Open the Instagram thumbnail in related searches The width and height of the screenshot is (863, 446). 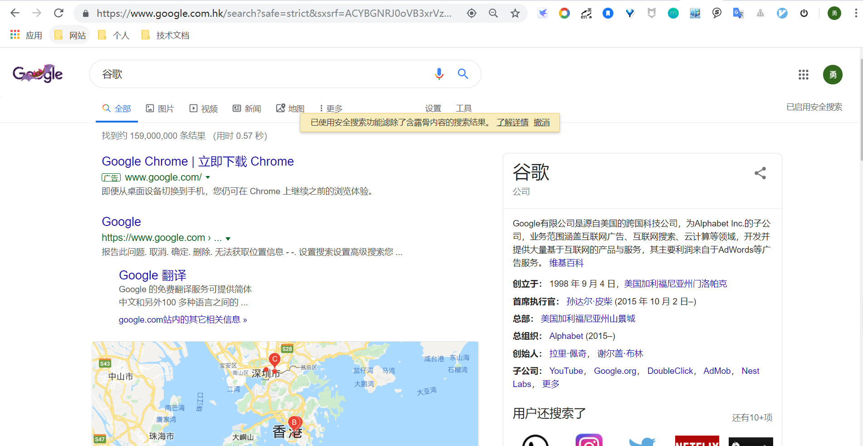coord(589,440)
